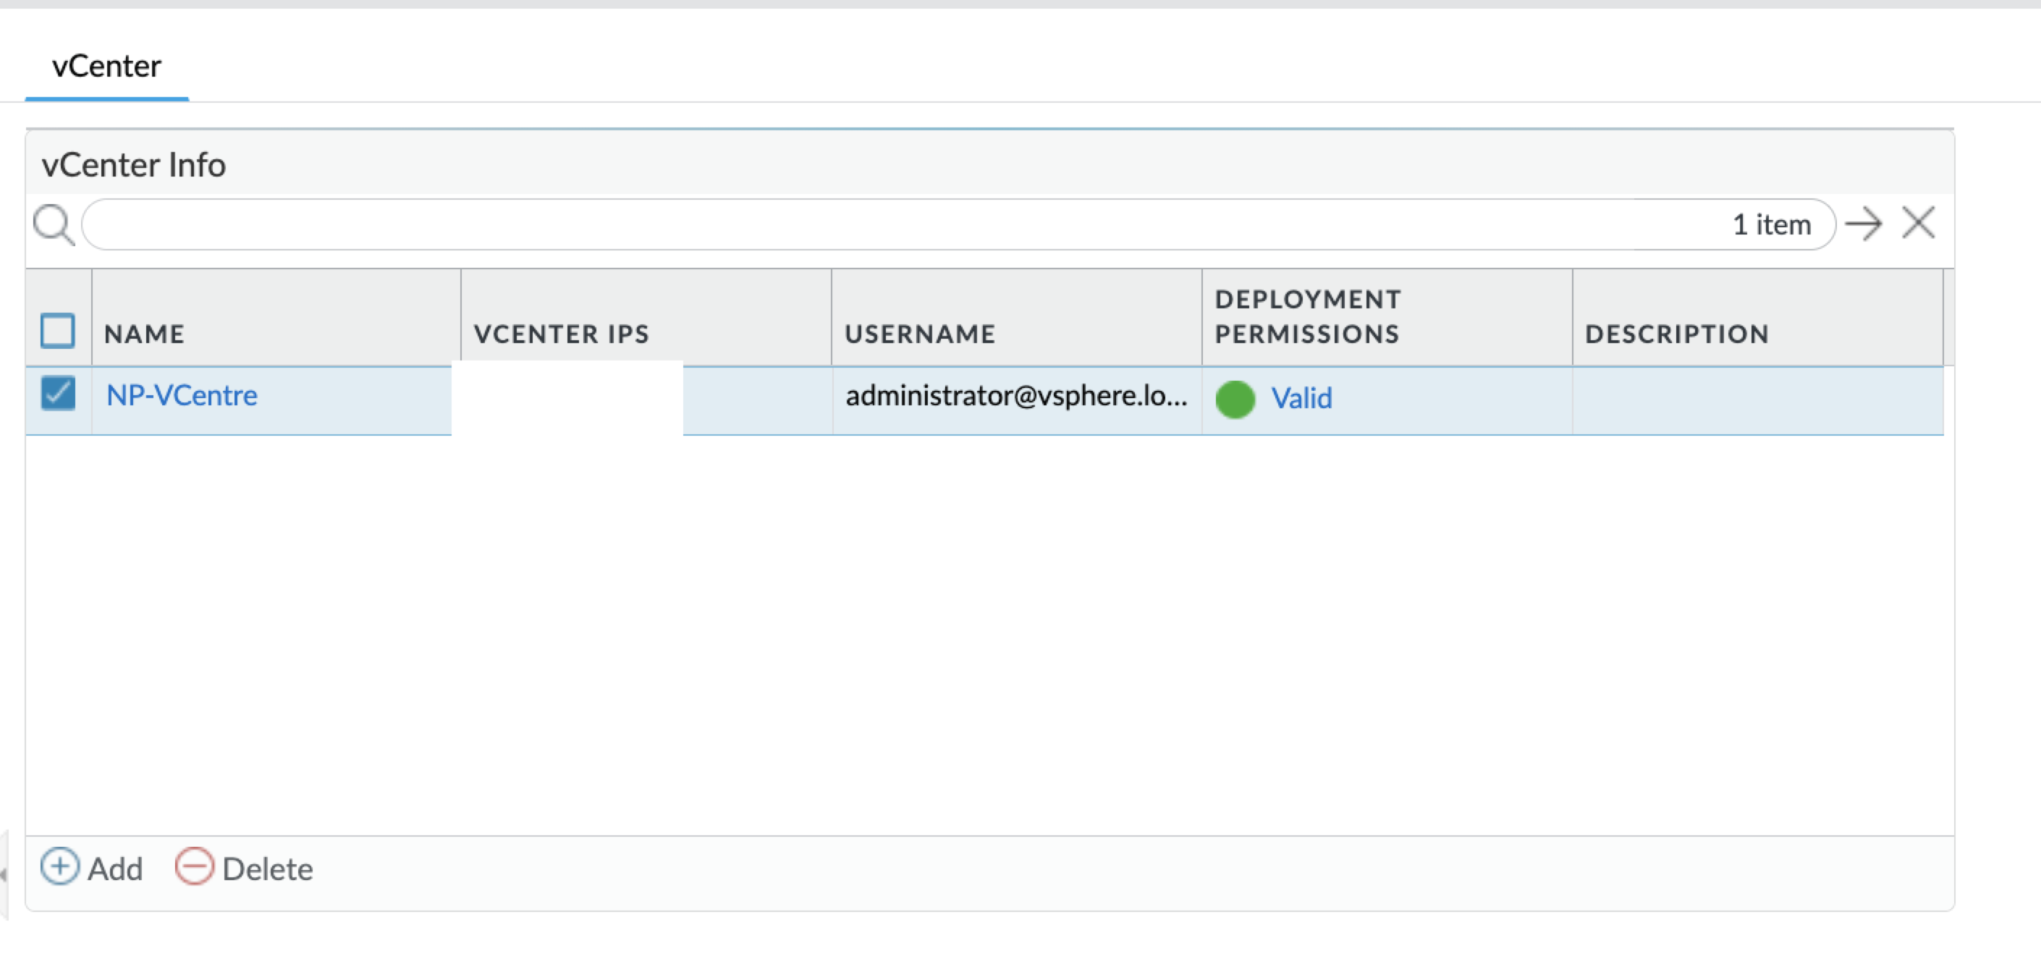This screenshot has height=967, width=2041.
Task: Switch to the vCenter tab
Action: [x=106, y=67]
